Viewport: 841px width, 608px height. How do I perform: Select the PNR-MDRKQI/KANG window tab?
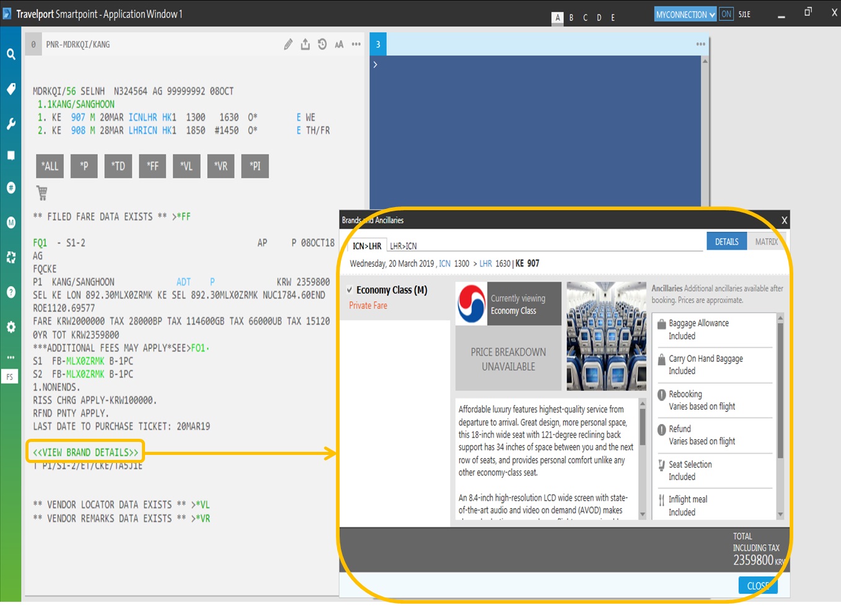tap(78, 45)
